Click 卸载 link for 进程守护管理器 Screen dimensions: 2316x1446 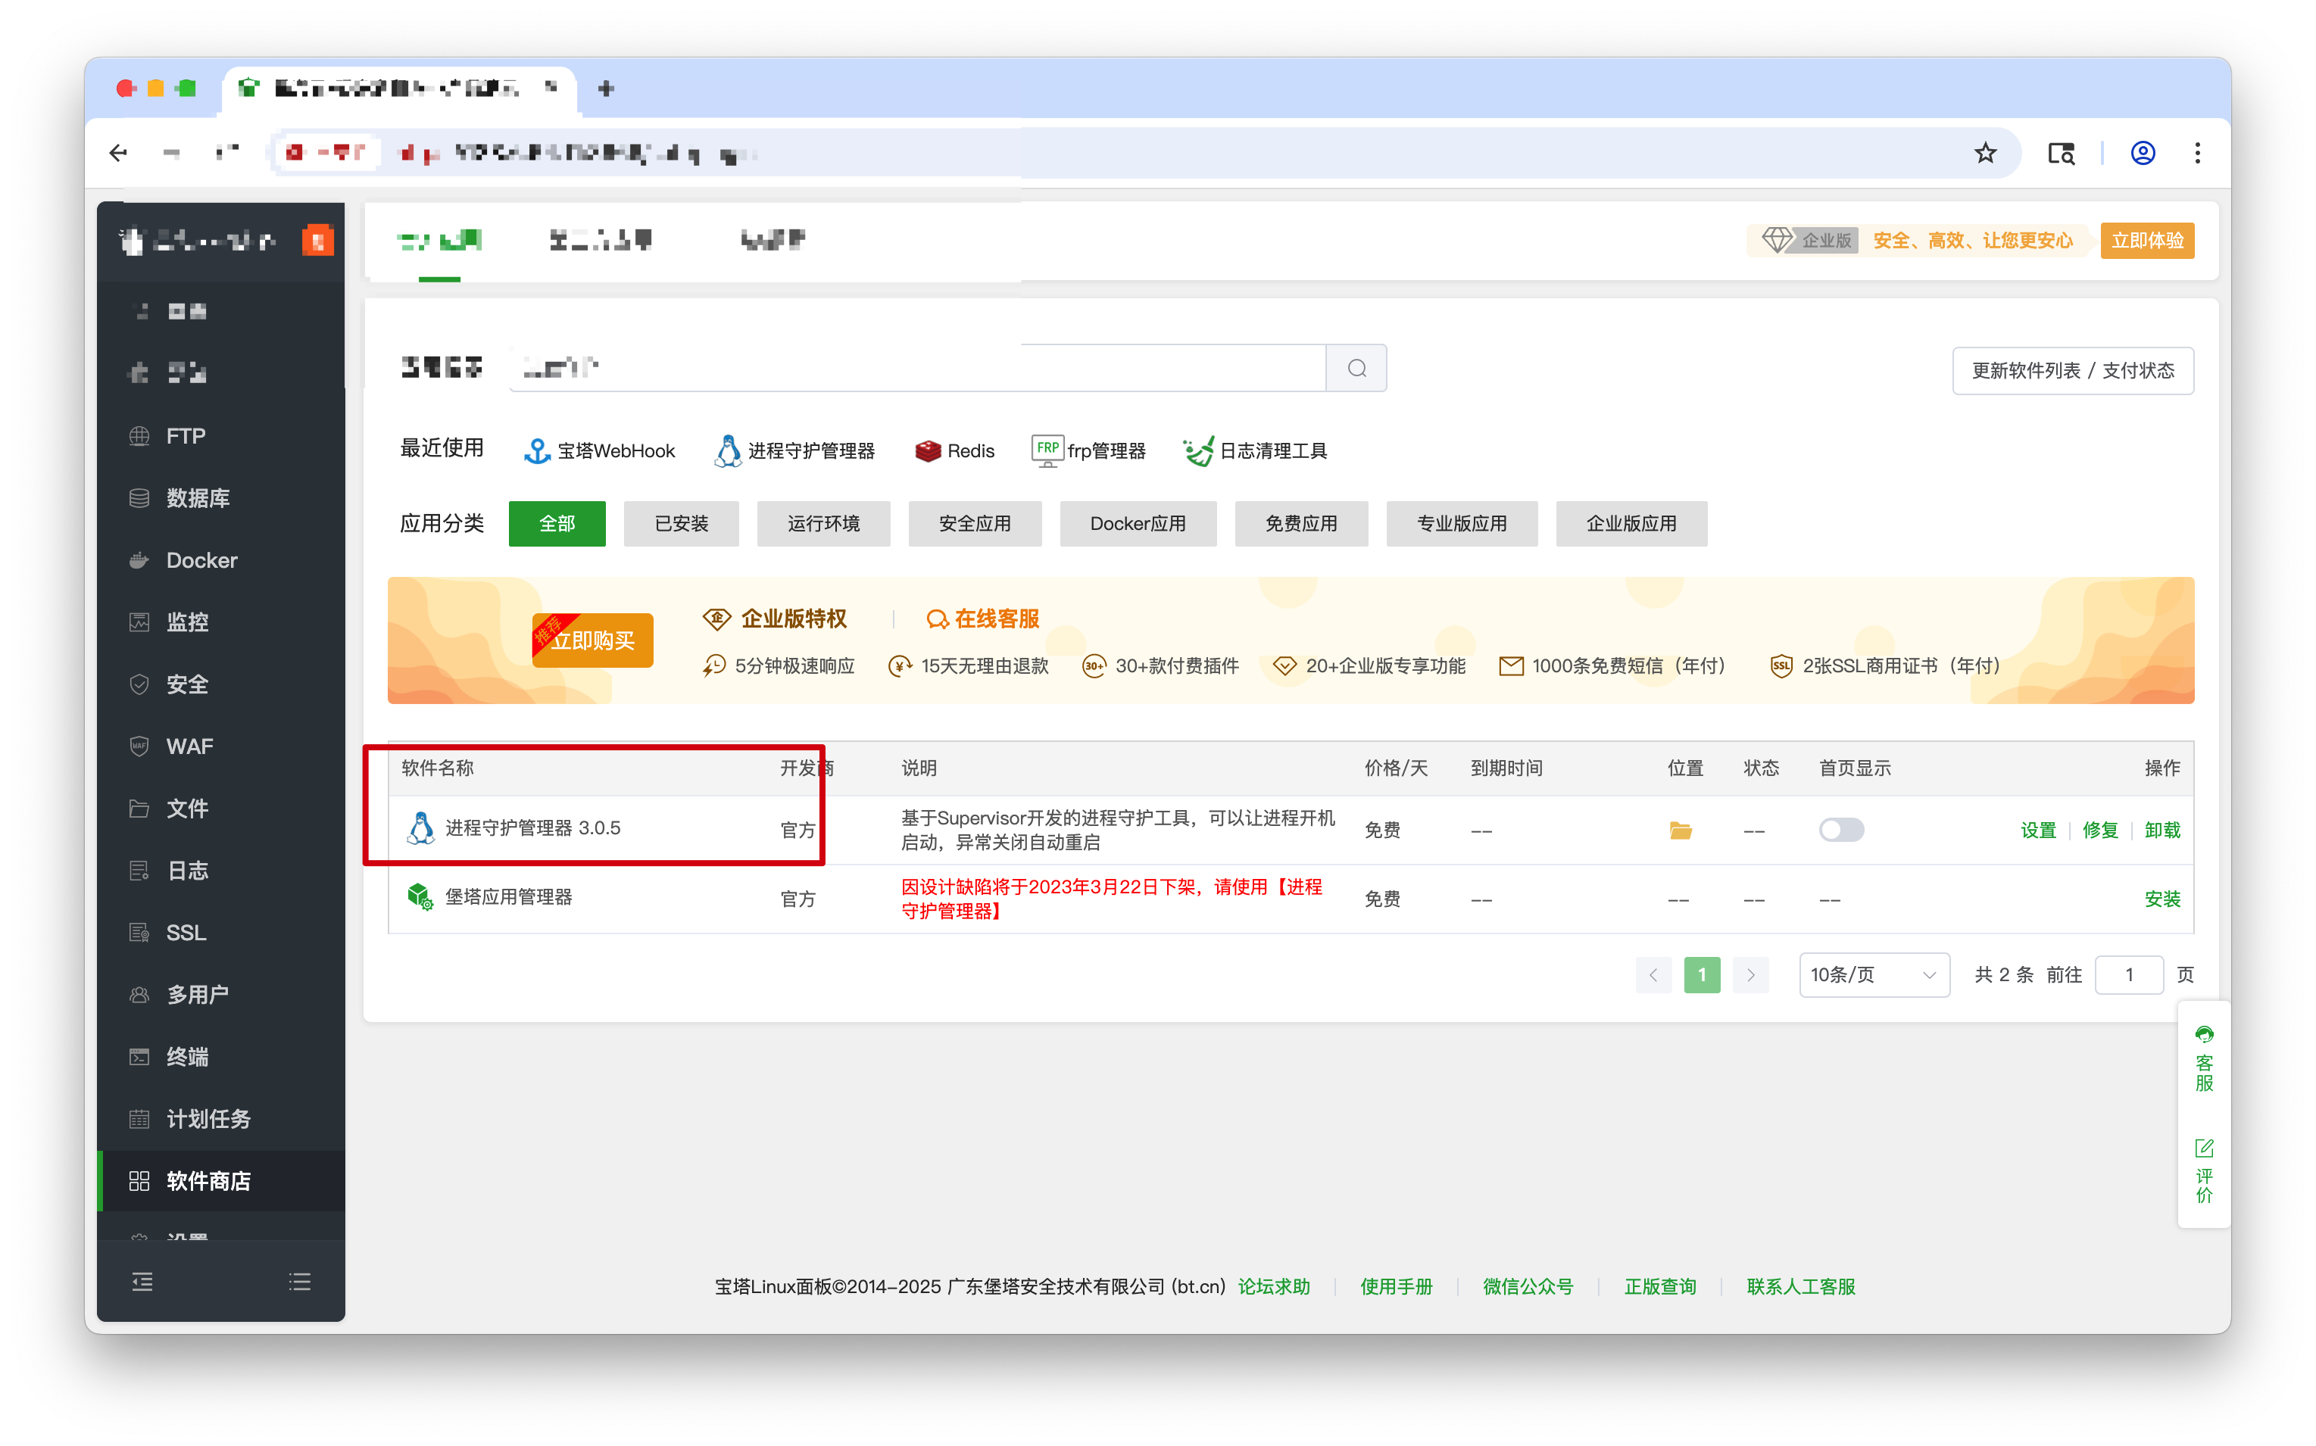point(2161,830)
